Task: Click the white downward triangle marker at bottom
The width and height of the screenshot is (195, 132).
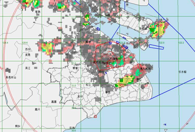Action: coord(166,130)
